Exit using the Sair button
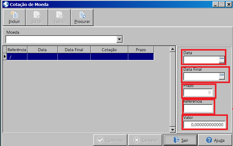 pos(180,140)
